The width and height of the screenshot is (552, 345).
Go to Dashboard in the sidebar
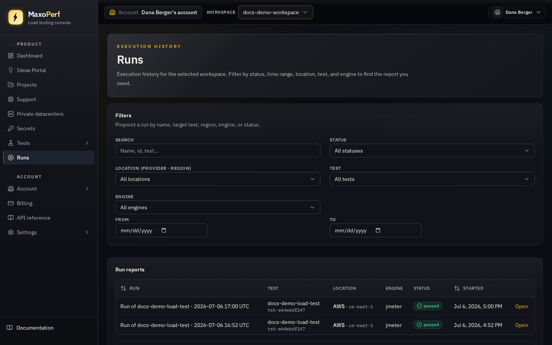point(49,56)
